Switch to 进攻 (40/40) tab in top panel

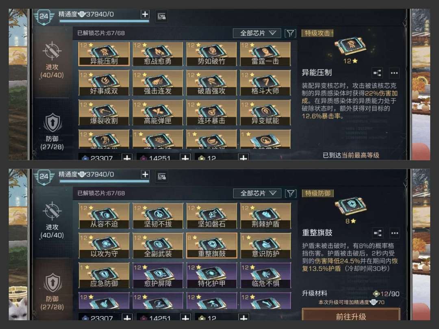(x=52, y=61)
